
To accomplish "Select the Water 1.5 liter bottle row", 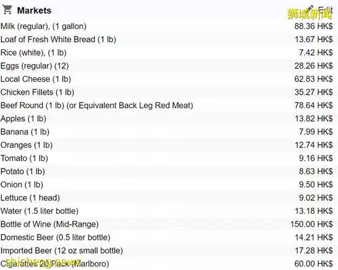I will (169, 211).
